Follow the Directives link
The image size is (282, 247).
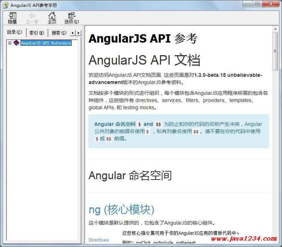[x=98, y=240]
